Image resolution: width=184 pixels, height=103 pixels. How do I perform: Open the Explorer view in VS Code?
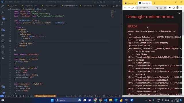pos(3,6)
